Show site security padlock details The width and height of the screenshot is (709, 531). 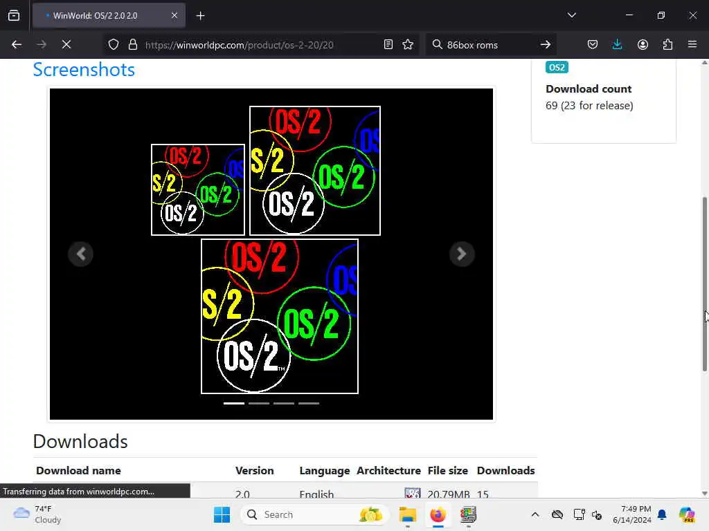(132, 44)
